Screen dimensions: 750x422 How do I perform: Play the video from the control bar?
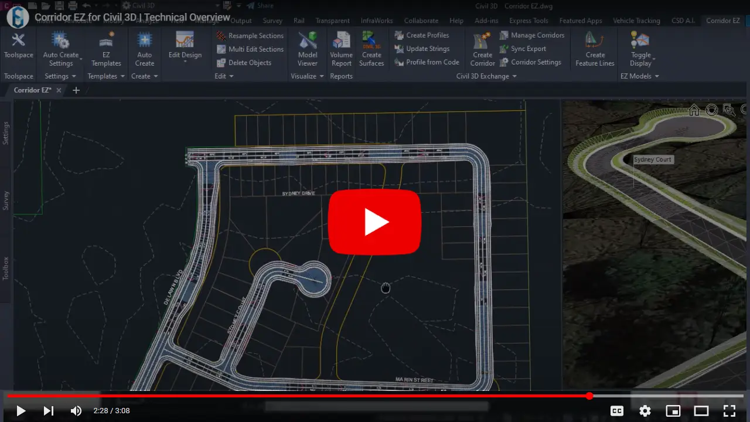21,411
